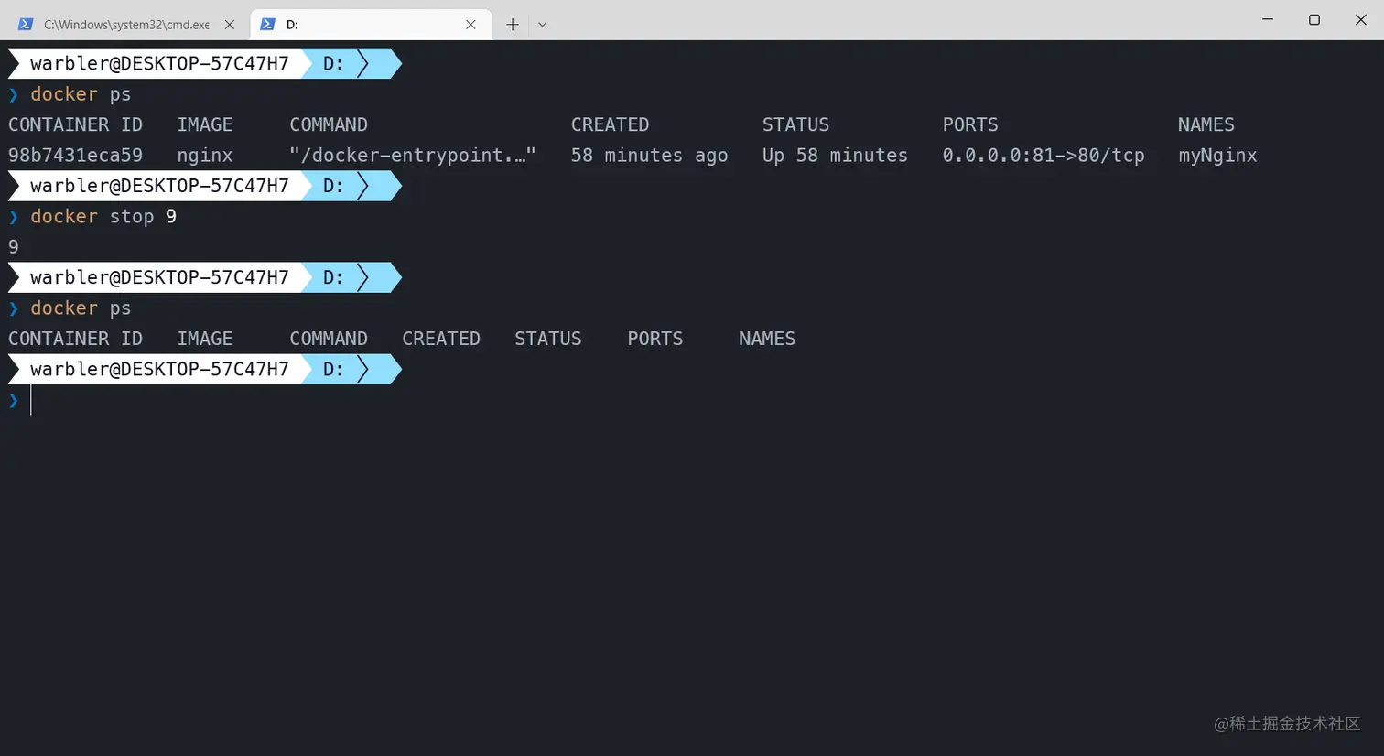Click the CREATED header in the empty container list

[441, 339]
